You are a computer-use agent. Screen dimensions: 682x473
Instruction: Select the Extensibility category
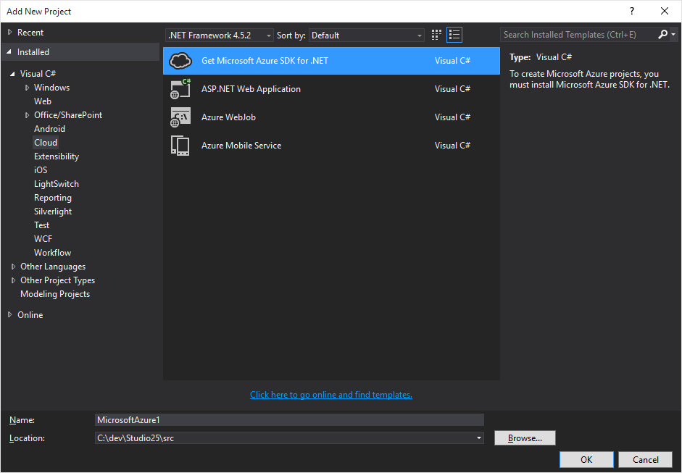[57, 156]
